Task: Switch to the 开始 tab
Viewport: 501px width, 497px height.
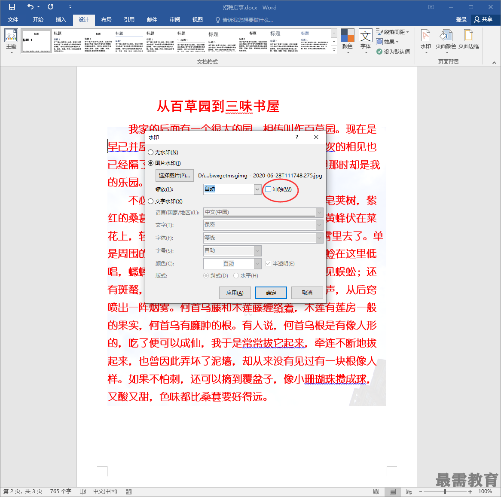Action: [38, 19]
